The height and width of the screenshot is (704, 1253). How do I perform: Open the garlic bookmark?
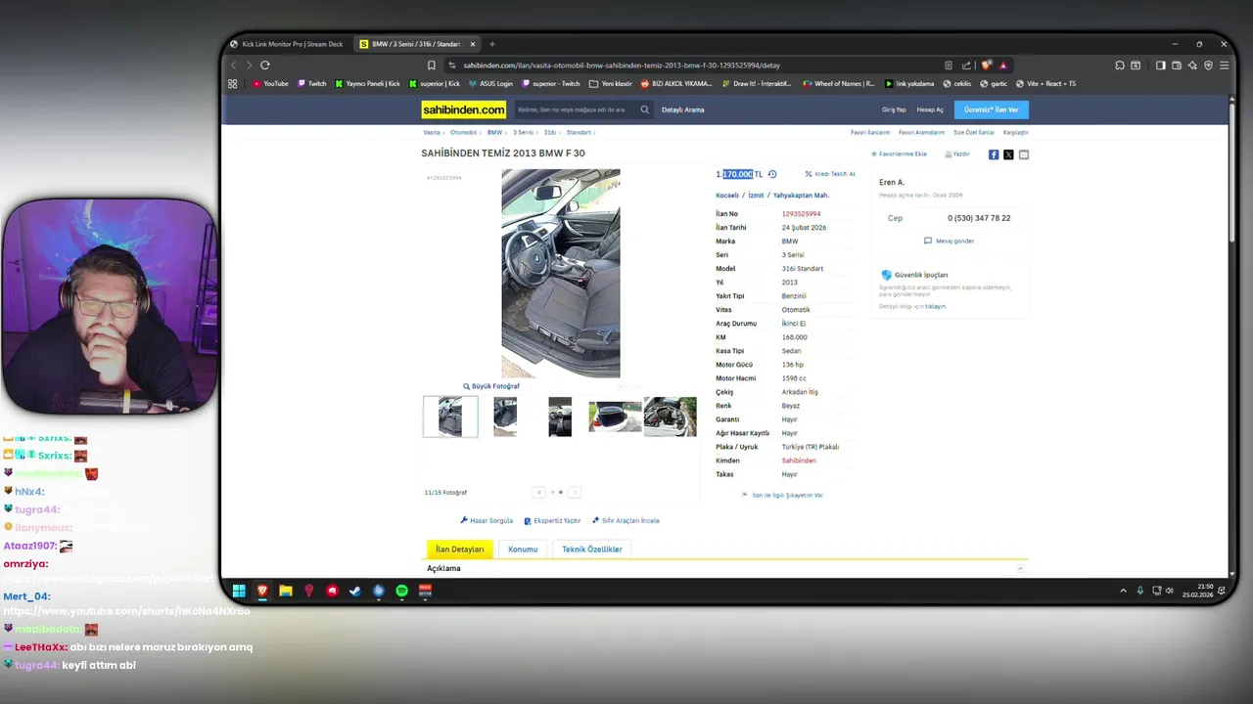(x=993, y=84)
